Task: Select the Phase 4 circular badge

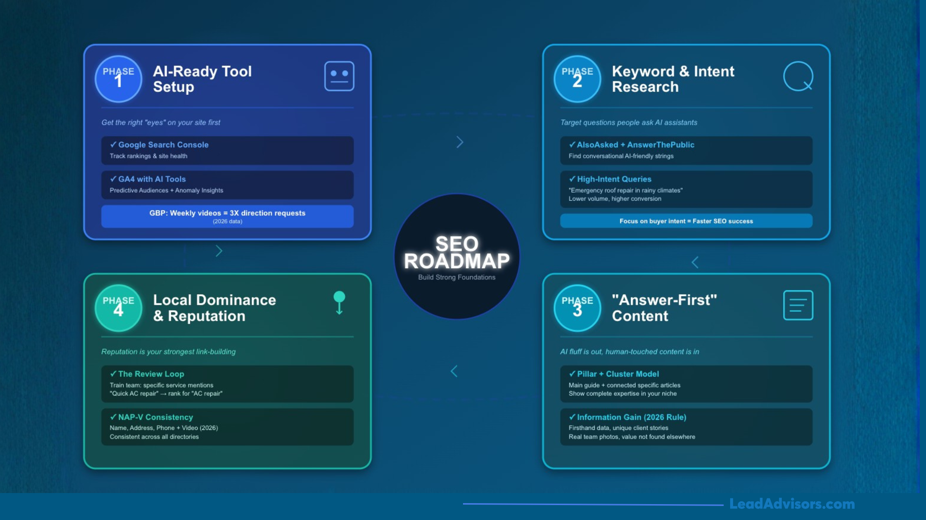Action: pos(118,308)
